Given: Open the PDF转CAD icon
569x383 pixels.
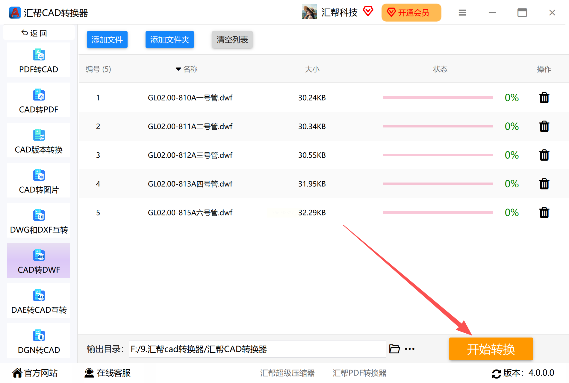Looking at the screenshot, I should coord(39,55).
